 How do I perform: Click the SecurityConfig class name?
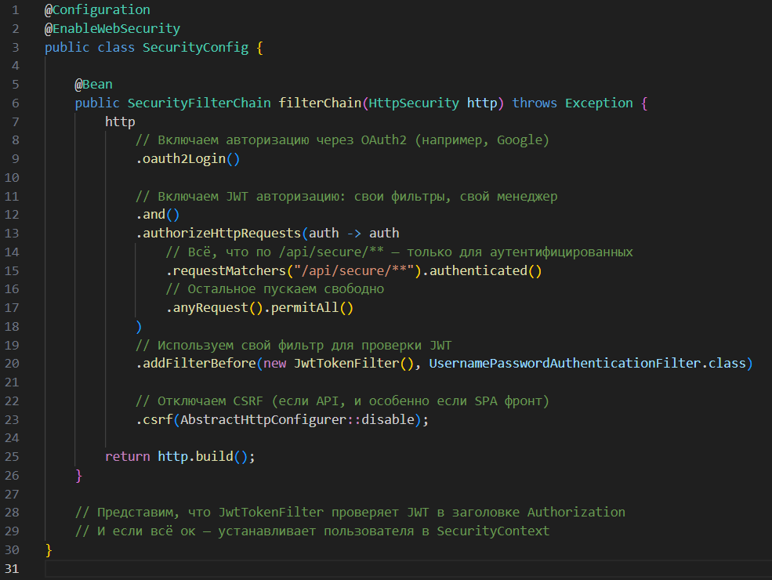[195, 48]
